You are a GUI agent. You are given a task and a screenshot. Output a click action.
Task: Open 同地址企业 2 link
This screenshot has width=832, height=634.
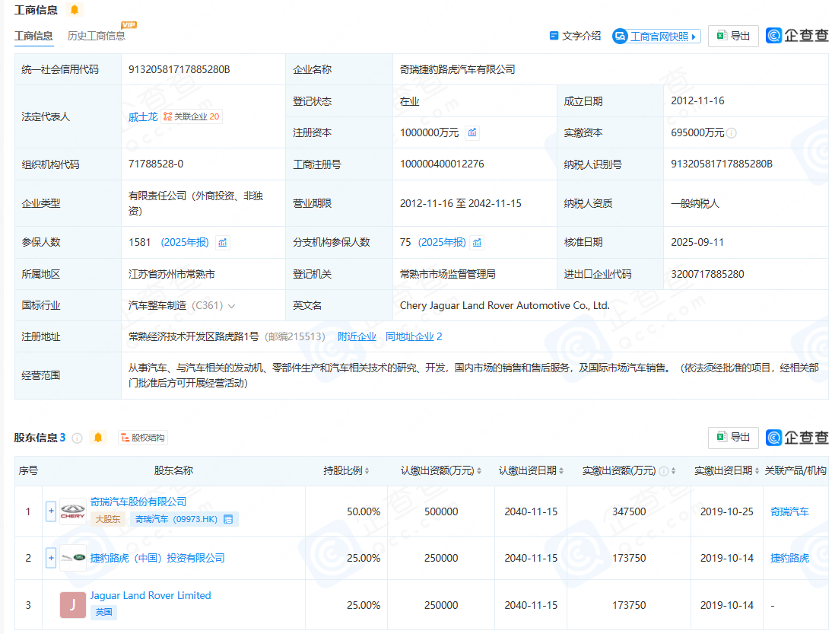click(414, 336)
